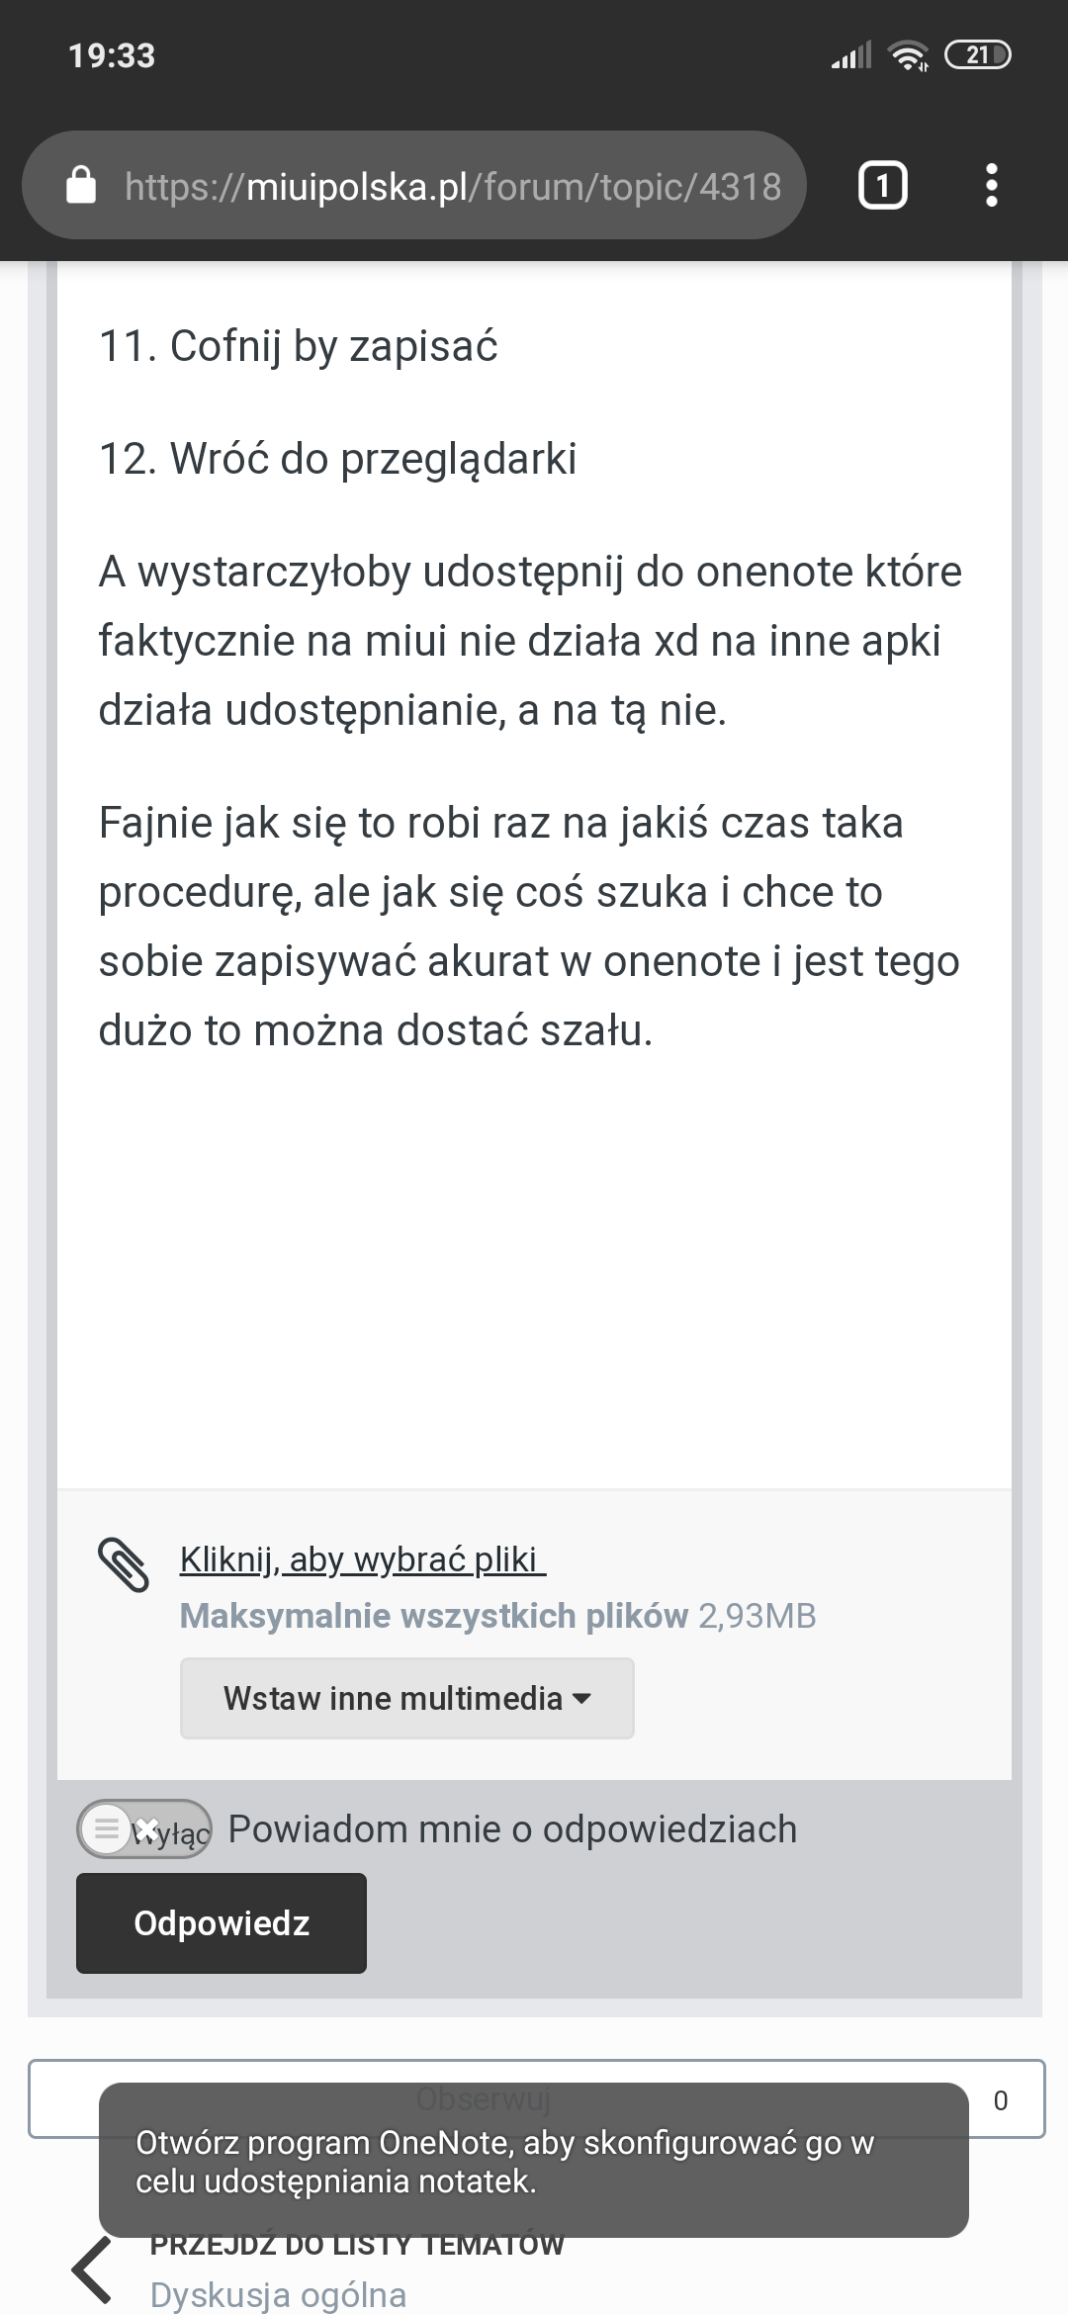Tap the paperclip attachment icon

(124, 1564)
